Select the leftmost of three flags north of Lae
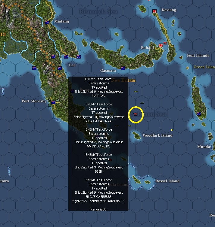 tap(53, 57)
